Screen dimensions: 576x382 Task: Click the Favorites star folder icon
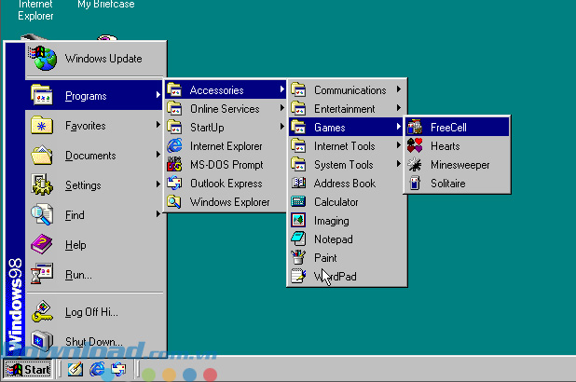(x=42, y=125)
